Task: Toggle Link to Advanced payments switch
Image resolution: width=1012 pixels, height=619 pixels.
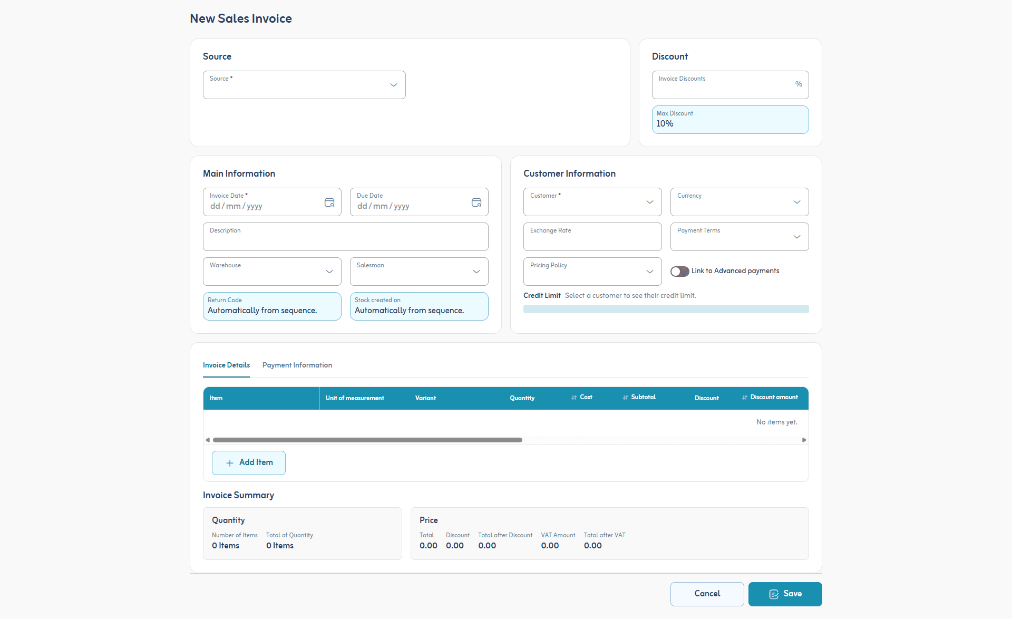Action: (680, 271)
